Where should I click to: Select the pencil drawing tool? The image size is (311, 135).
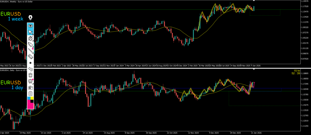[x=31, y=45]
